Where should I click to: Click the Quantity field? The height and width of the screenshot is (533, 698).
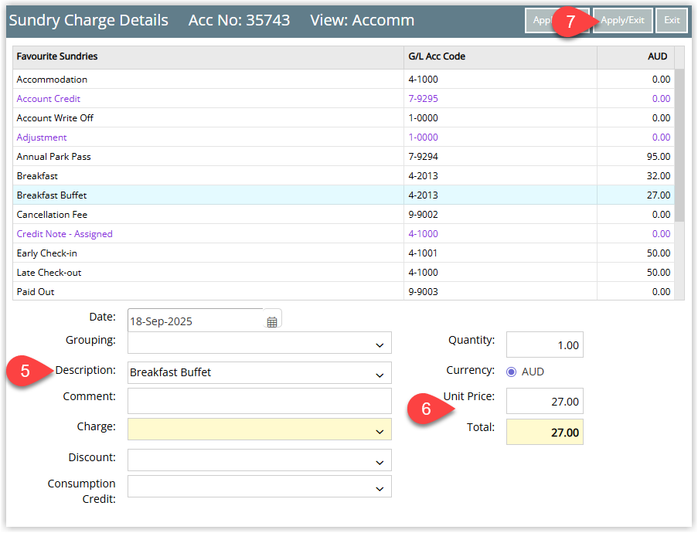pos(545,345)
